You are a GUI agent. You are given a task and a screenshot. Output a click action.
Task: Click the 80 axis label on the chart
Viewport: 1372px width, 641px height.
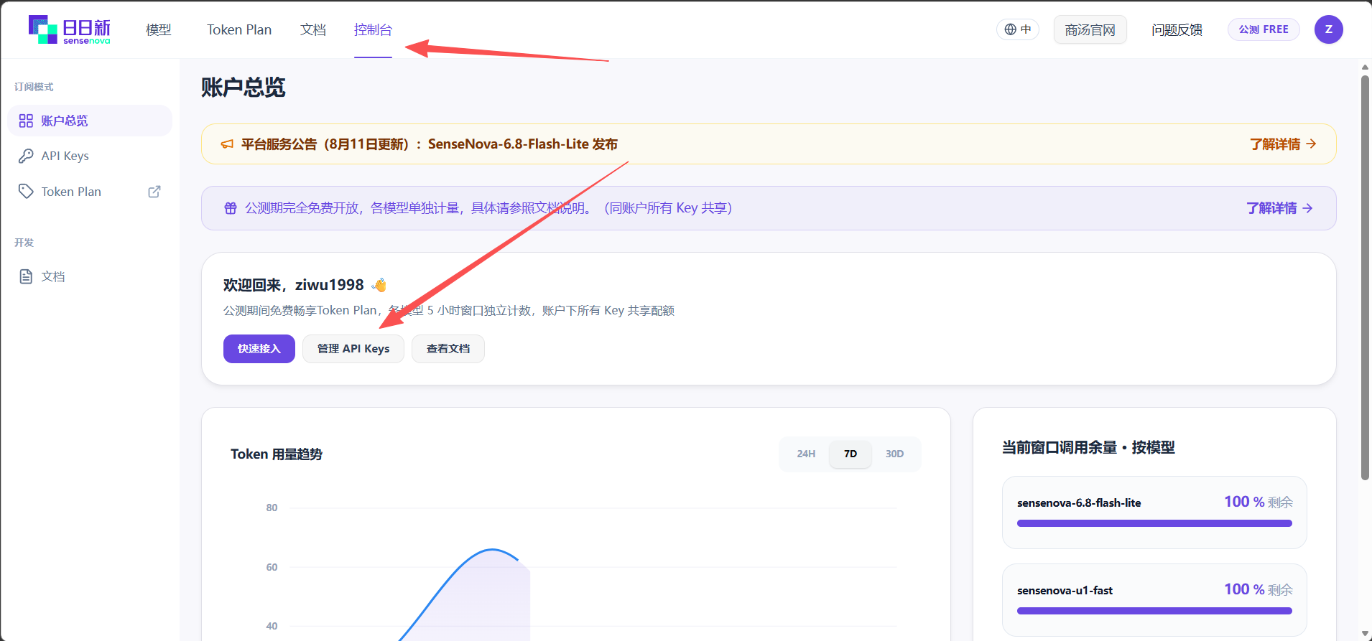click(x=272, y=507)
